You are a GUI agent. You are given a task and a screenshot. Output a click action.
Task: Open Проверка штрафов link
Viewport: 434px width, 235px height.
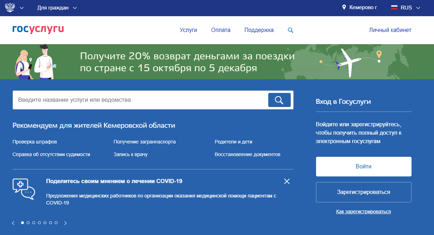[35, 142]
